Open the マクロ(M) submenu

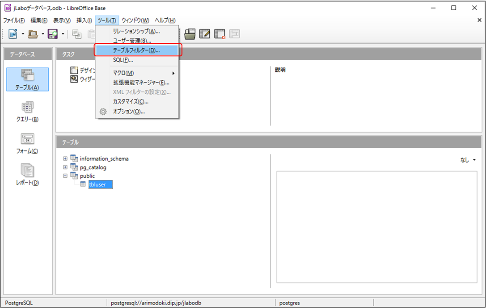click(x=137, y=73)
